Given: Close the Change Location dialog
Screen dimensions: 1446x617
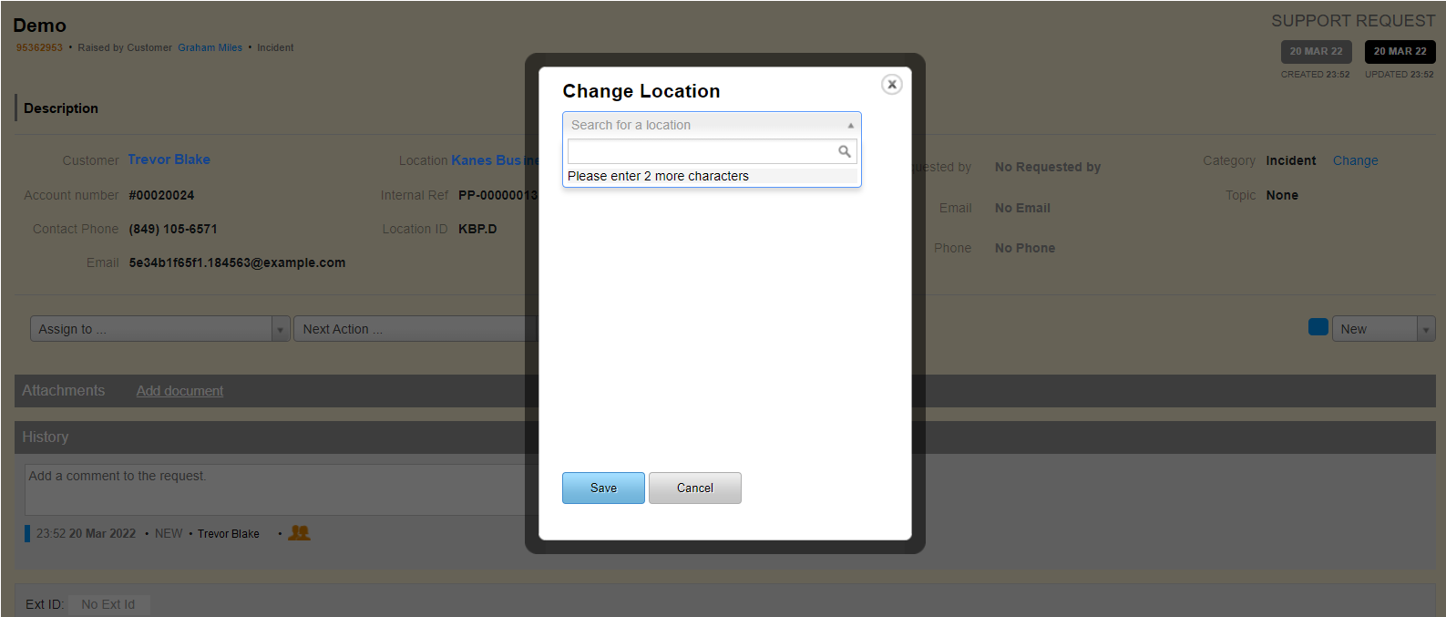Looking at the screenshot, I should [892, 85].
